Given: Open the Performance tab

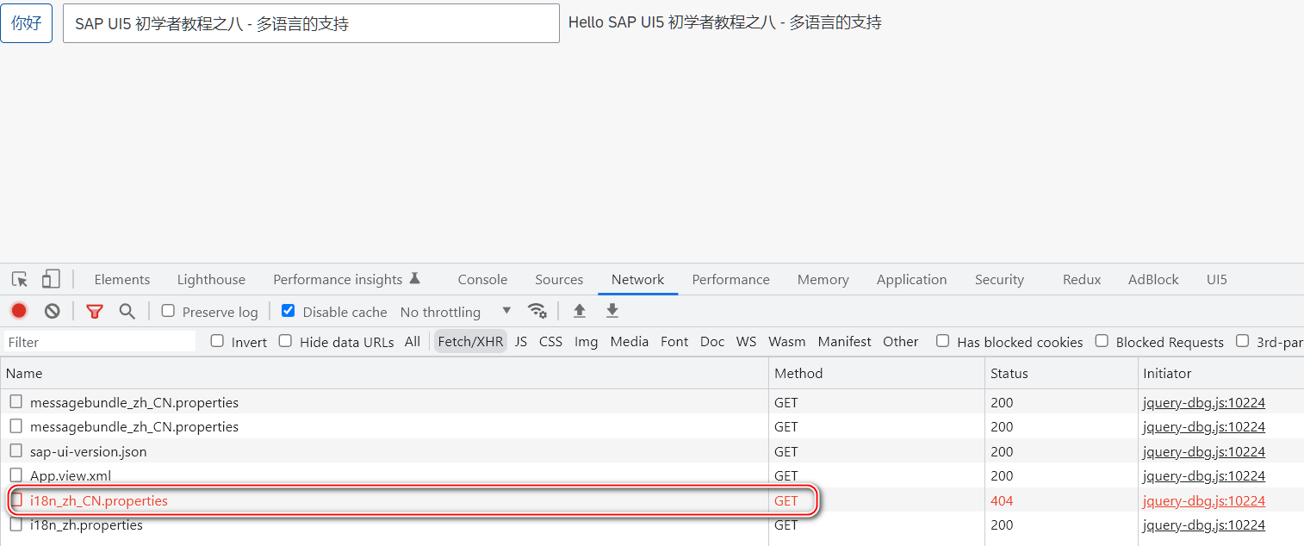Looking at the screenshot, I should (x=730, y=279).
